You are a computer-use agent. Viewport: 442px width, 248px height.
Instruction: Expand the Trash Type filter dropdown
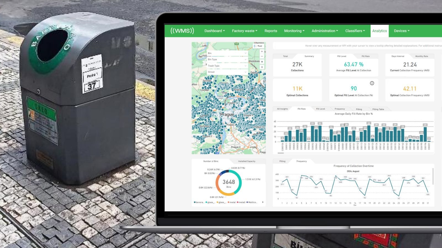(227, 66)
